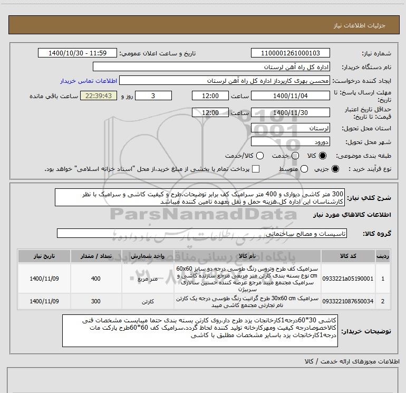Click the اطلاعات مجوزهای ارائه خدمت / کالا heading
The height and width of the screenshot is (393, 406).
(352, 361)
